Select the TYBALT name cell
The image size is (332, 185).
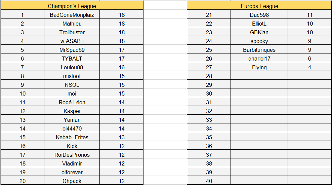(x=72, y=59)
